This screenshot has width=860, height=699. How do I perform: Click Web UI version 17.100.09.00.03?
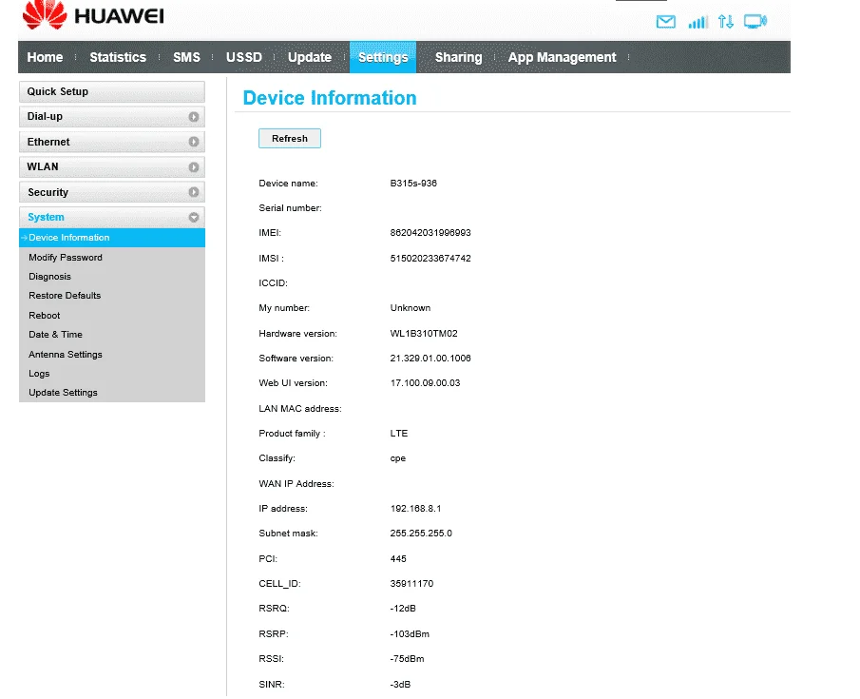[x=425, y=382]
